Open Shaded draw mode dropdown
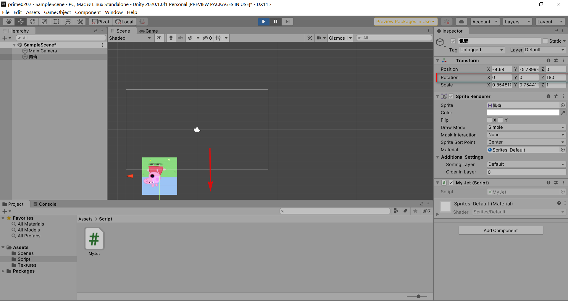The height and width of the screenshot is (301, 568). pos(130,38)
